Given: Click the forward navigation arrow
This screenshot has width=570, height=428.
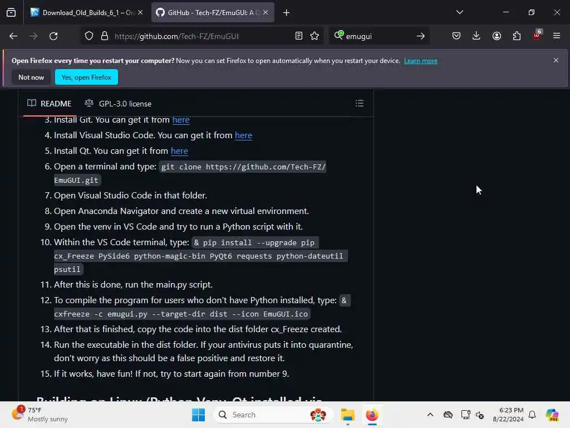Looking at the screenshot, I should coord(33,36).
